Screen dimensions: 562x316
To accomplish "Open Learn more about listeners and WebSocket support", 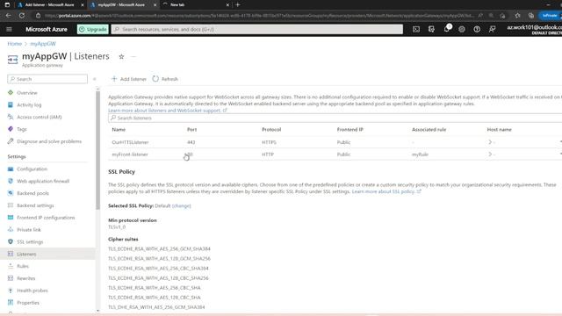I will (168, 111).
